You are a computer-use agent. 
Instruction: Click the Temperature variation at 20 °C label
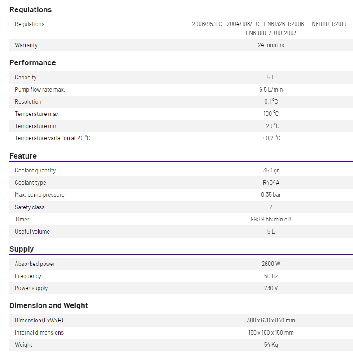click(52, 138)
